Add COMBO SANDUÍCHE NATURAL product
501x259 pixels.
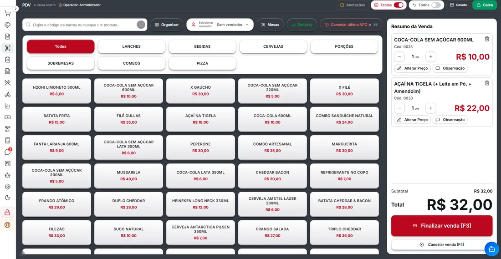click(x=344, y=119)
